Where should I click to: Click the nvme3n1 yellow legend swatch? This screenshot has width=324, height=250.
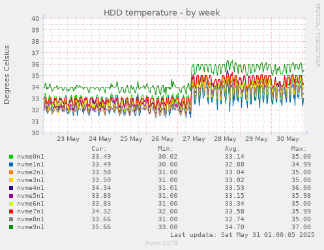(11, 180)
